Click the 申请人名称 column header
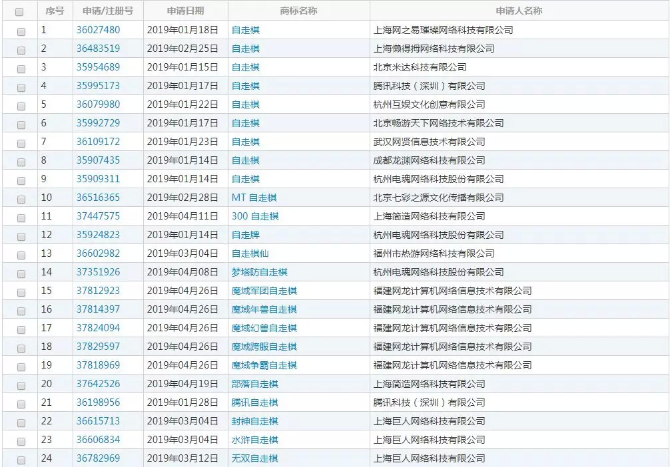Viewport: 670px width, 467px height. tap(519, 11)
